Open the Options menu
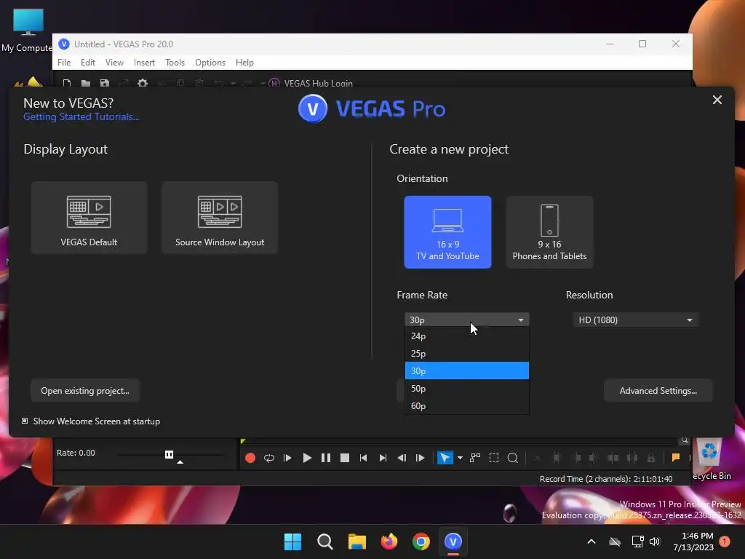The height and width of the screenshot is (559, 745). pos(210,63)
